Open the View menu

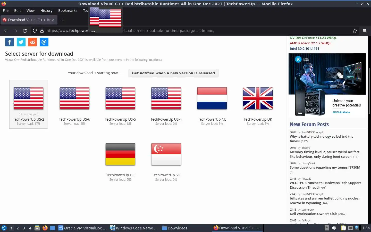click(30, 11)
